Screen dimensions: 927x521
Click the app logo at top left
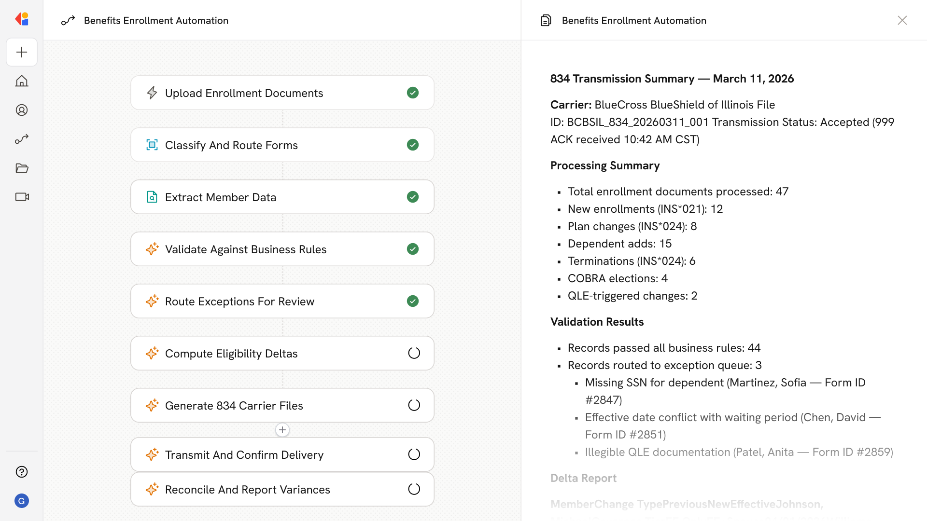pyautogui.click(x=22, y=19)
